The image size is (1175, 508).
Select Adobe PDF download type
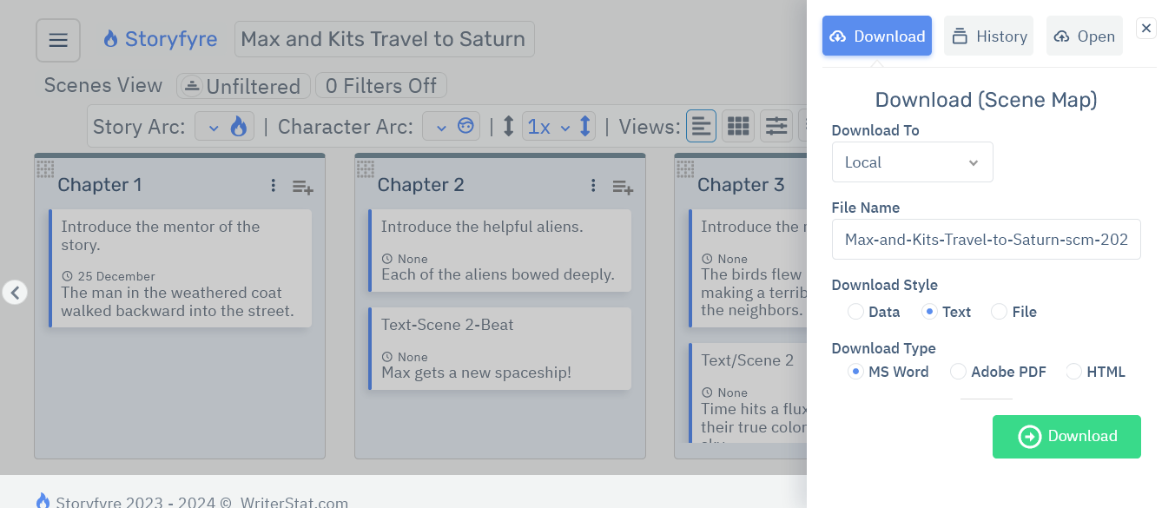click(x=958, y=372)
